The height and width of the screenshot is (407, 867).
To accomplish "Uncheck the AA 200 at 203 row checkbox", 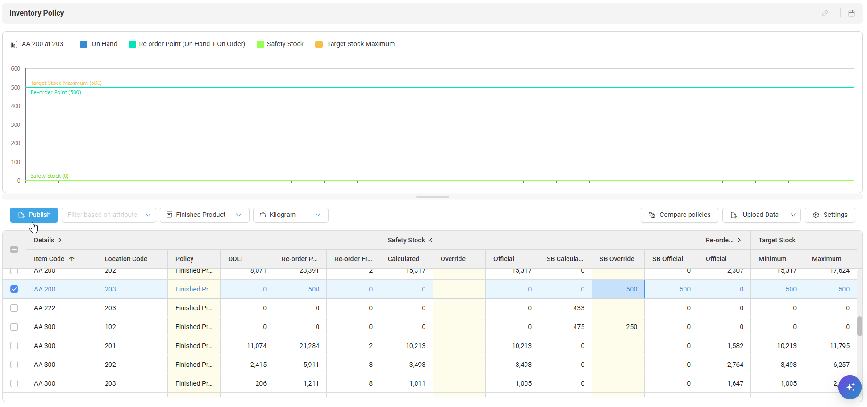I will pyautogui.click(x=14, y=289).
